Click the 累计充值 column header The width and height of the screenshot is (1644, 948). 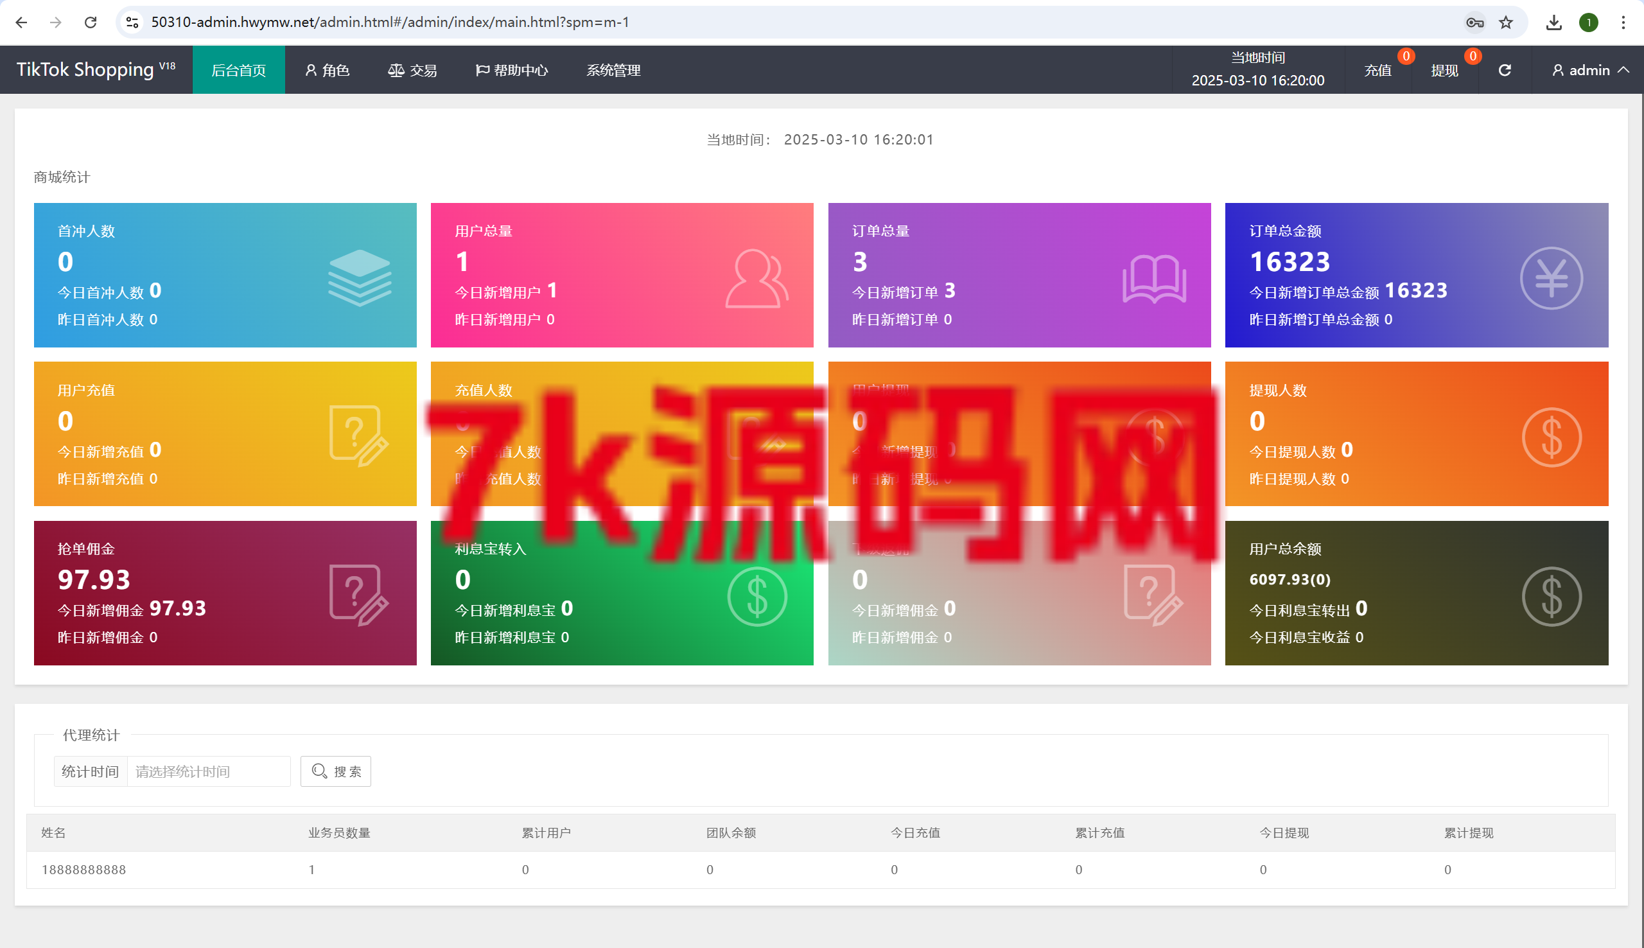pos(1100,833)
